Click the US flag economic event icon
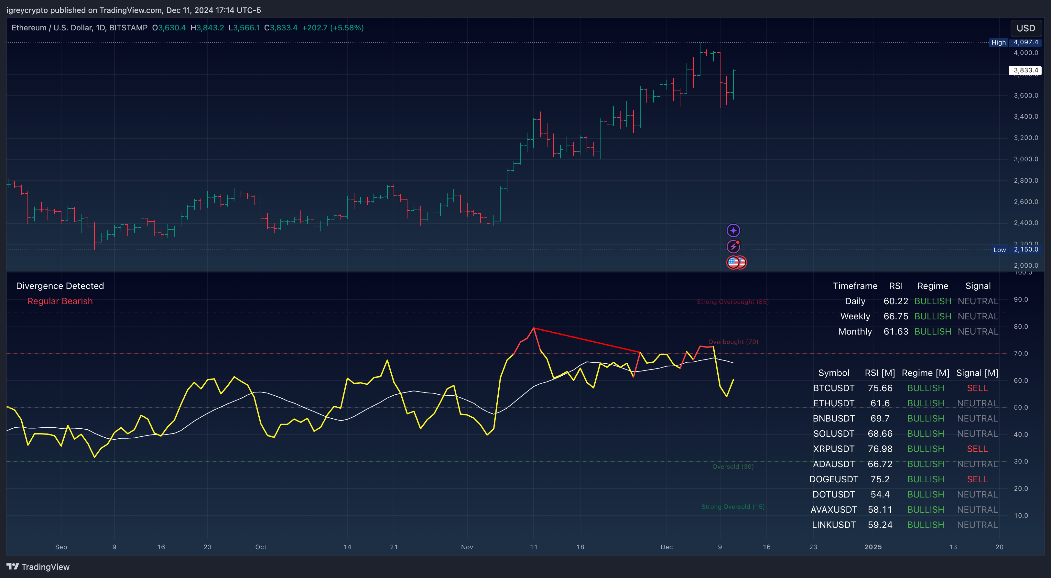 point(733,263)
